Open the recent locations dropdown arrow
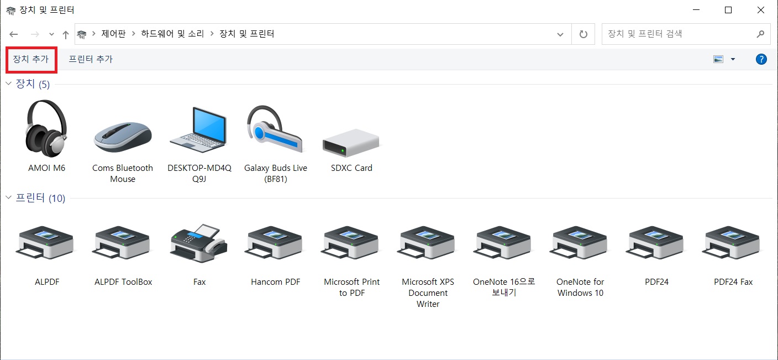This screenshot has width=778, height=360. pyautogui.click(x=51, y=34)
